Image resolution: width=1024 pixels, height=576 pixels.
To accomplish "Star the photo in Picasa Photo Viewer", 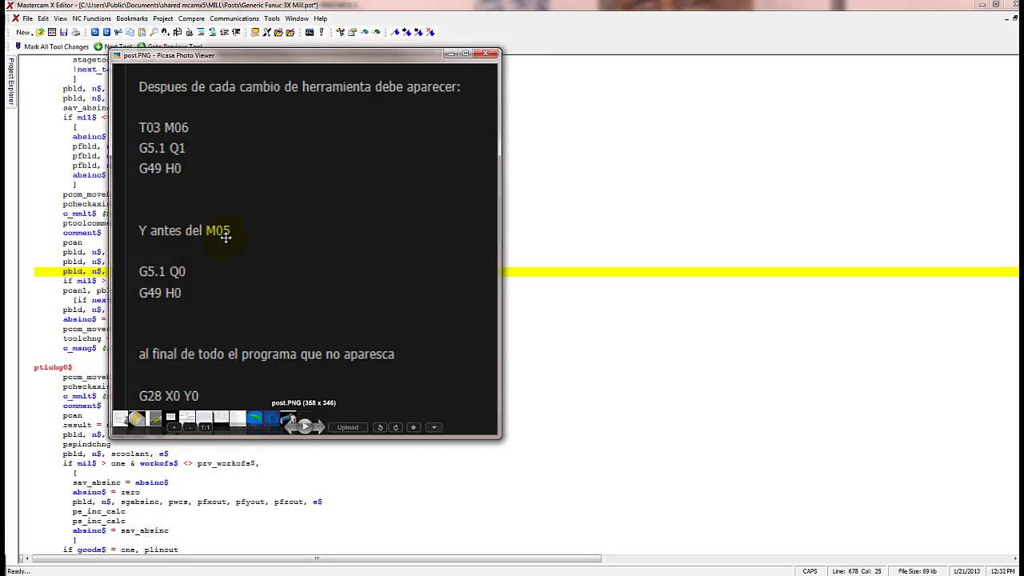I will pyautogui.click(x=414, y=427).
